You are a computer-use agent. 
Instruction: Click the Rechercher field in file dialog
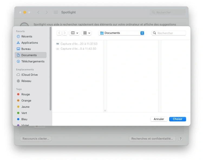click(169, 33)
